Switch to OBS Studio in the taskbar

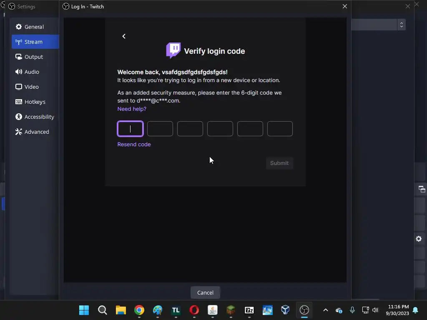click(x=304, y=310)
